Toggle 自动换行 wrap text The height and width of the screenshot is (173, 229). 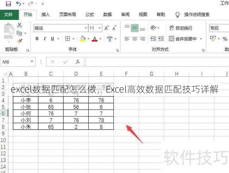[x=181, y=28]
